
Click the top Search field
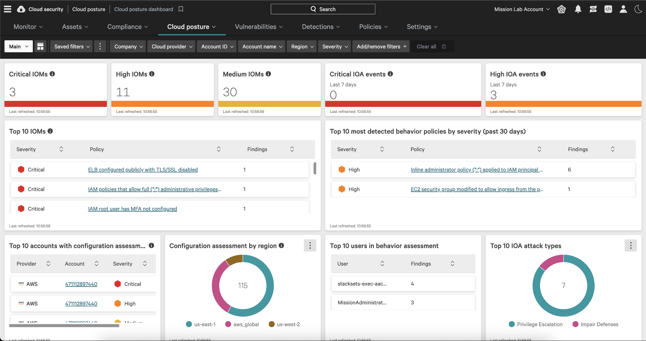point(323,9)
